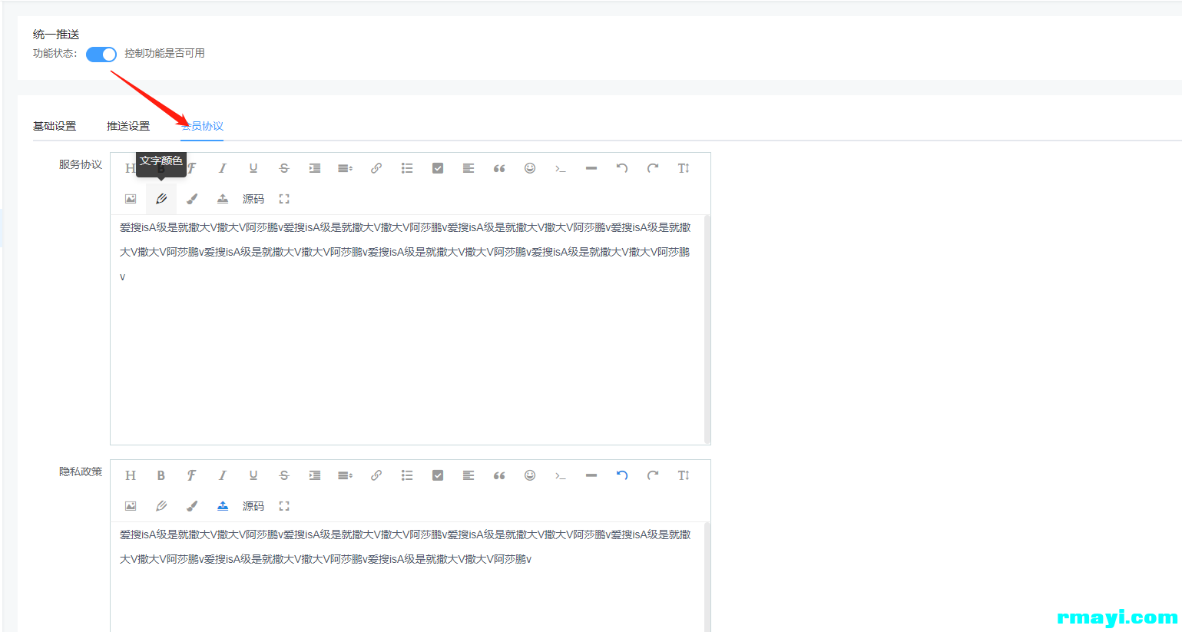Open heading menu in 隐私政策 editor

point(131,475)
